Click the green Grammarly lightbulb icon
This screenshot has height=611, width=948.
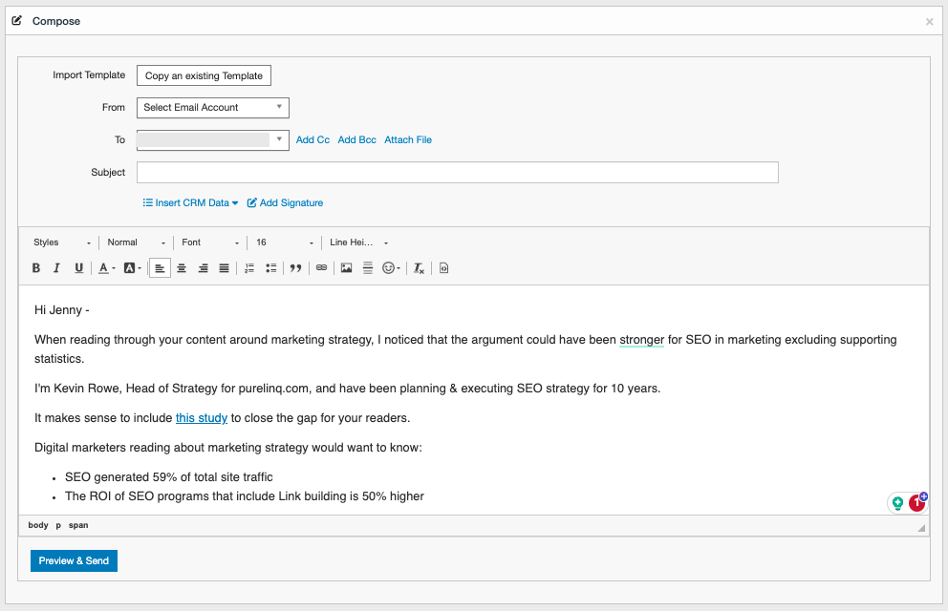point(897,502)
